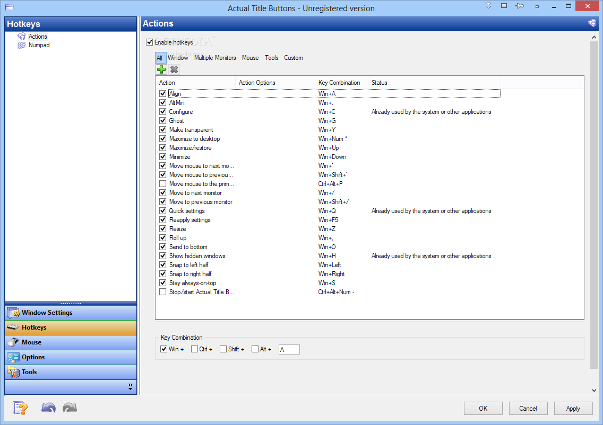Click the Action Options column header
The width and height of the screenshot is (603, 425).
(x=275, y=83)
